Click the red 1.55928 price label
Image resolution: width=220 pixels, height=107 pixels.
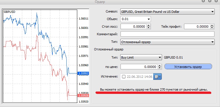[x=84, y=96]
